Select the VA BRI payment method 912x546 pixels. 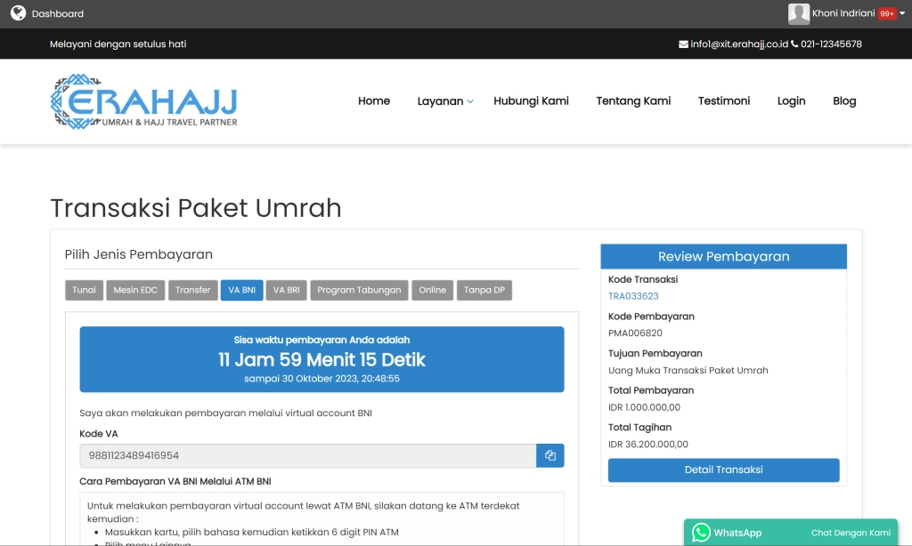point(286,289)
